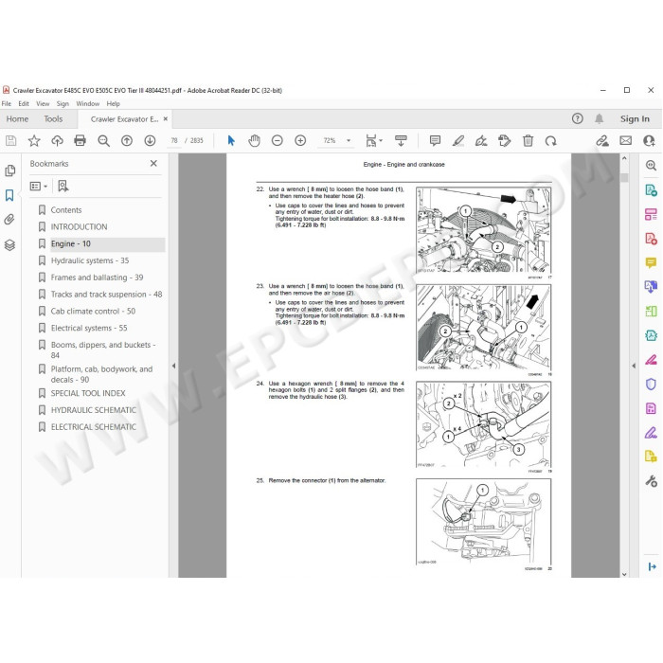Open the INTRODUCTION bookmark
The width and height of the screenshot is (663, 663).
79,226
